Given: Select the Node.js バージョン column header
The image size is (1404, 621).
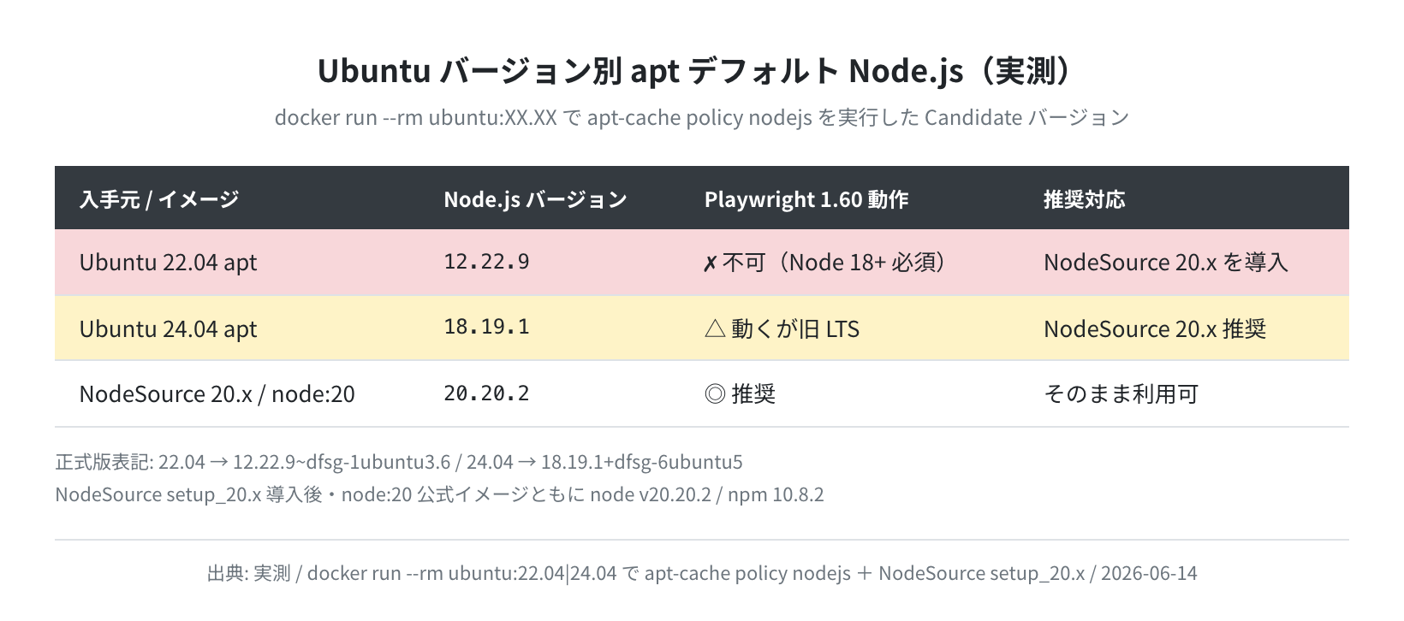Looking at the screenshot, I should click(x=535, y=199).
